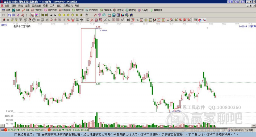Click the SH000001 上证指数 status entry
The image size is (256, 137).
click(x=242, y=130)
